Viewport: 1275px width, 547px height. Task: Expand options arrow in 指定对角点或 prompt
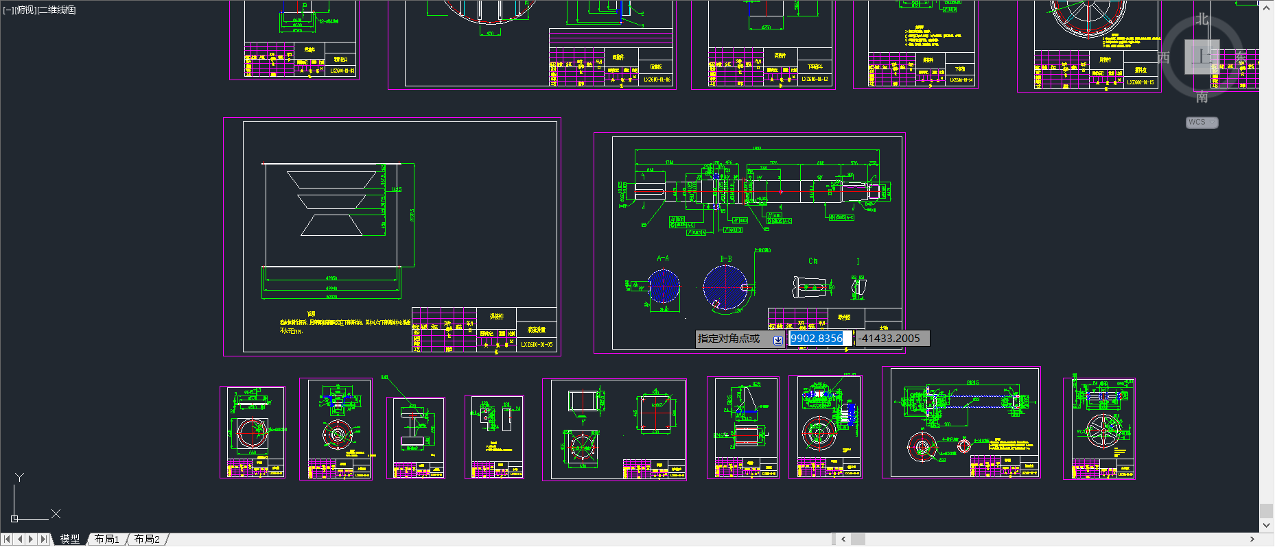point(778,339)
